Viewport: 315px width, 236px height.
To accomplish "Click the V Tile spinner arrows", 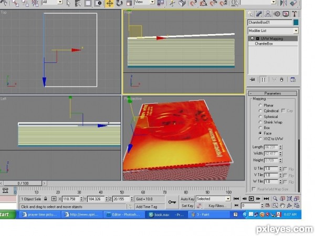I will 280,175.
